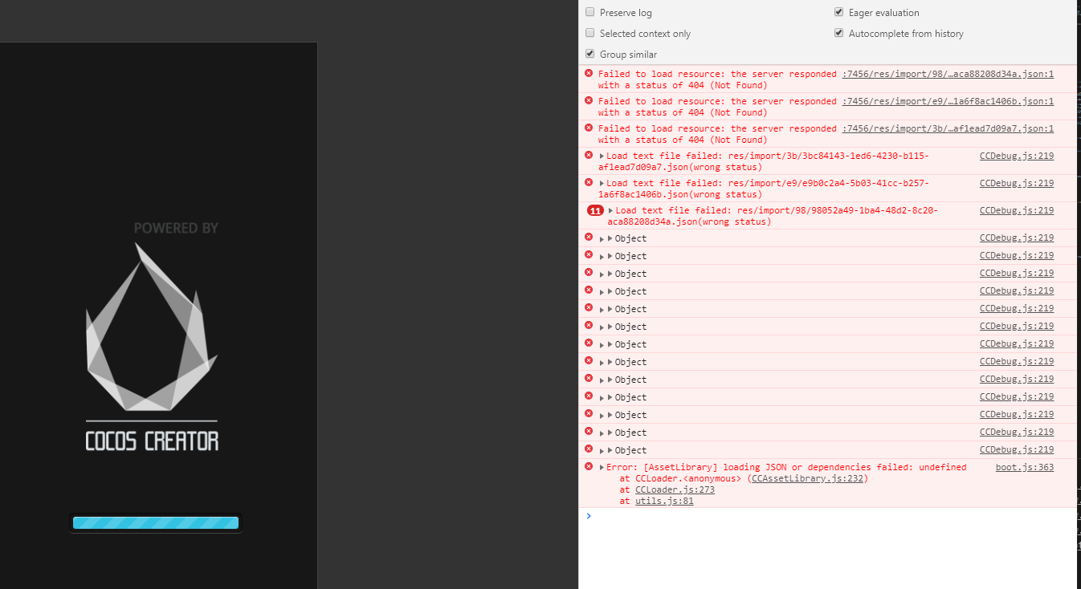Screen dimensions: 1081x589
Task: Expand the 98052a49 load text file error
Action: point(610,210)
